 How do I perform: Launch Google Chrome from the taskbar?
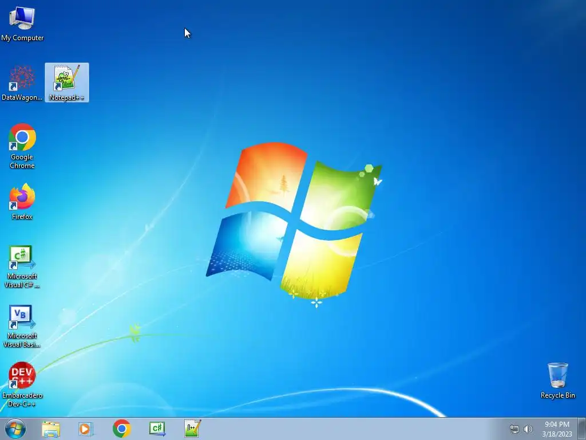pyautogui.click(x=121, y=429)
